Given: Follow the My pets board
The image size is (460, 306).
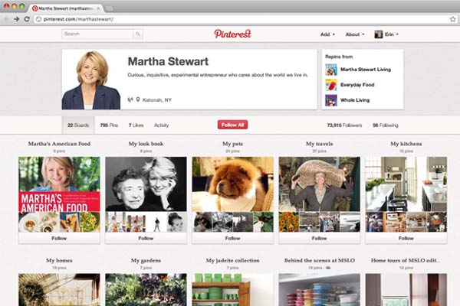Looking at the screenshot, I should point(232,238).
